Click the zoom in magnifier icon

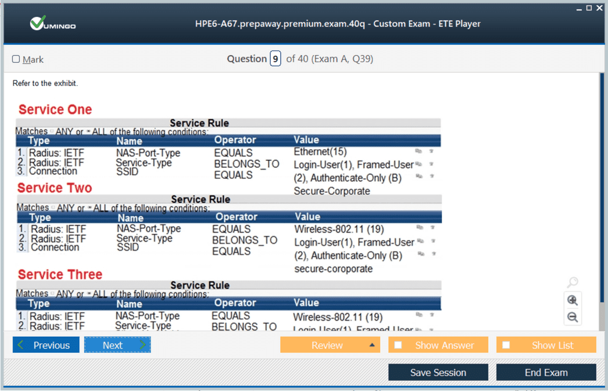pyautogui.click(x=573, y=300)
